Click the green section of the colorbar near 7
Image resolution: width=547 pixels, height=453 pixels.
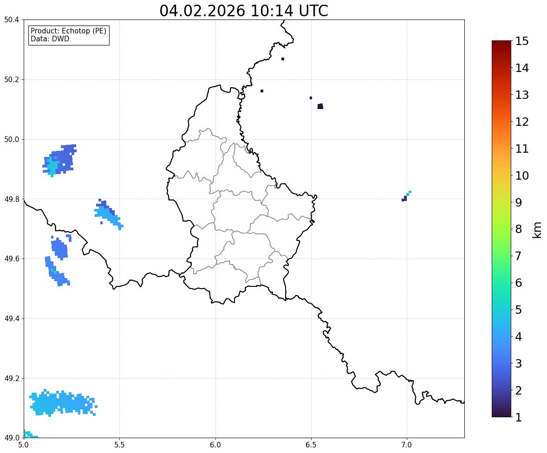coord(501,256)
